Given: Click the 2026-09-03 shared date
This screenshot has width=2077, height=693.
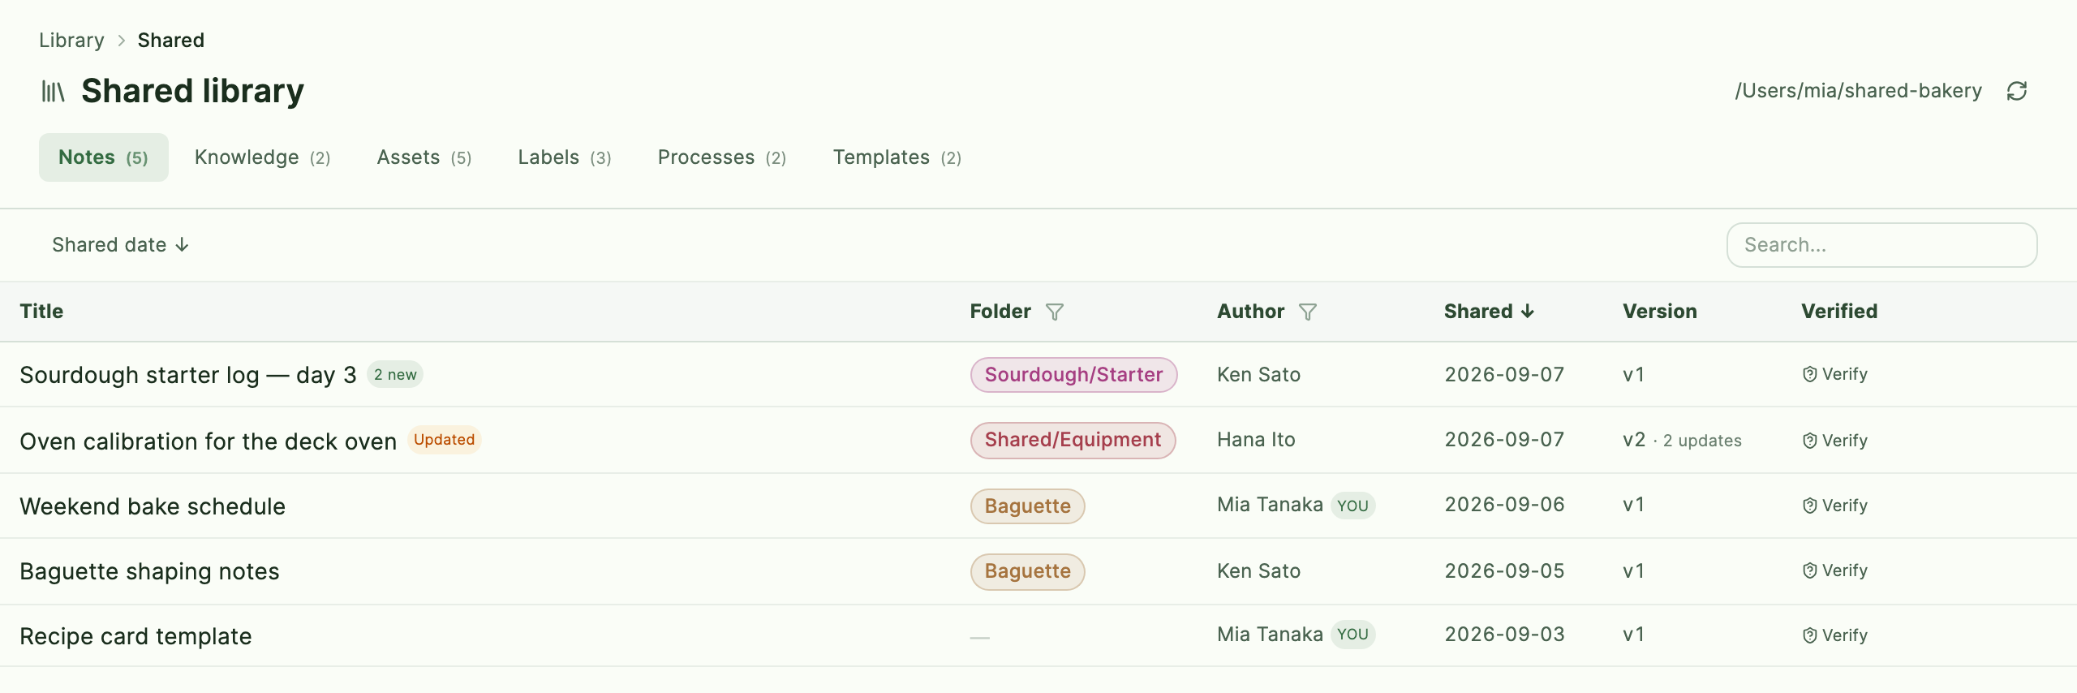Looking at the screenshot, I should pyautogui.click(x=1504, y=635).
